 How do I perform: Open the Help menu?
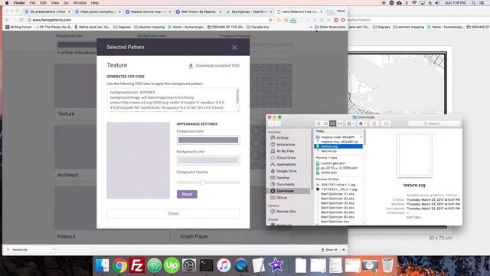(95, 3)
